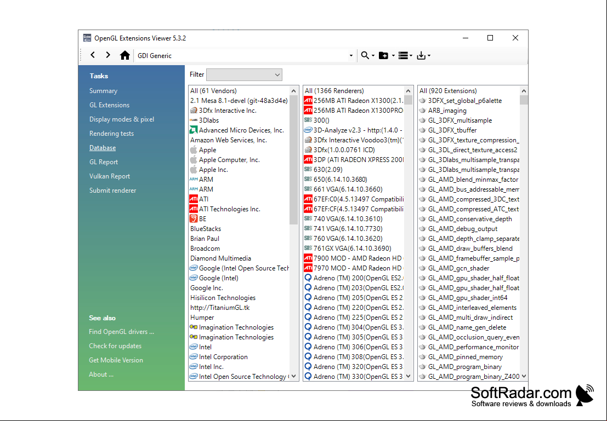Image resolution: width=607 pixels, height=421 pixels.
Task: Click the apple logo beside Apple Computer, Inc.
Action: pos(194,160)
